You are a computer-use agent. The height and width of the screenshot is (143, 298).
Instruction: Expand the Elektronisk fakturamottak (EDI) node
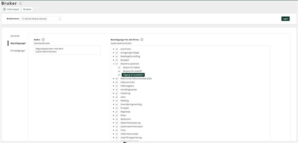(114, 79)
